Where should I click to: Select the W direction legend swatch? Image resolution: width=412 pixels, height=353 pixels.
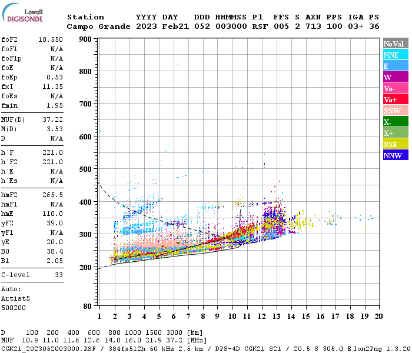396,77
